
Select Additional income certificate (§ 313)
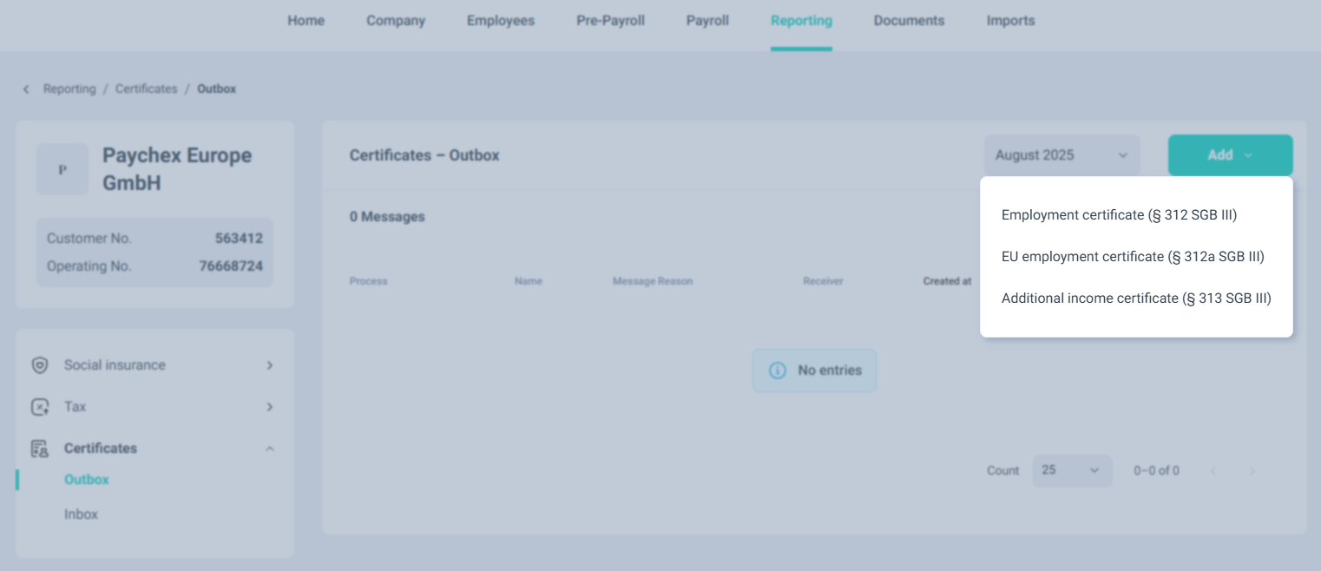click(x=1135, y=299)
